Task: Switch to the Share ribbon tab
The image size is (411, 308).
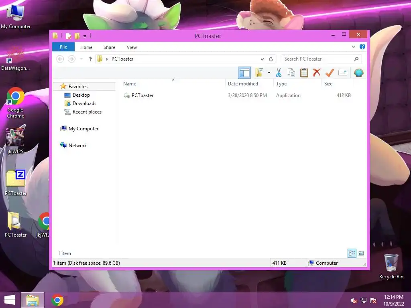Action: 109,47
